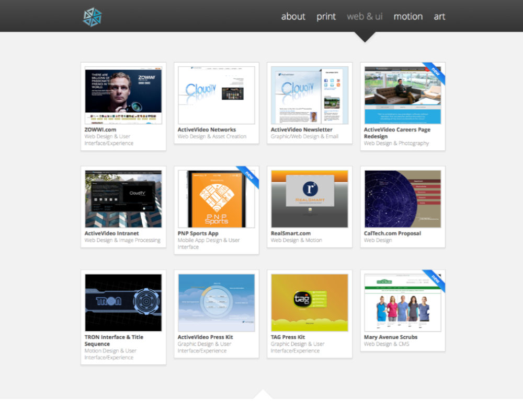Open the PNP Sports App thumbnail
The image size is (523, 401).
[217, 199]
